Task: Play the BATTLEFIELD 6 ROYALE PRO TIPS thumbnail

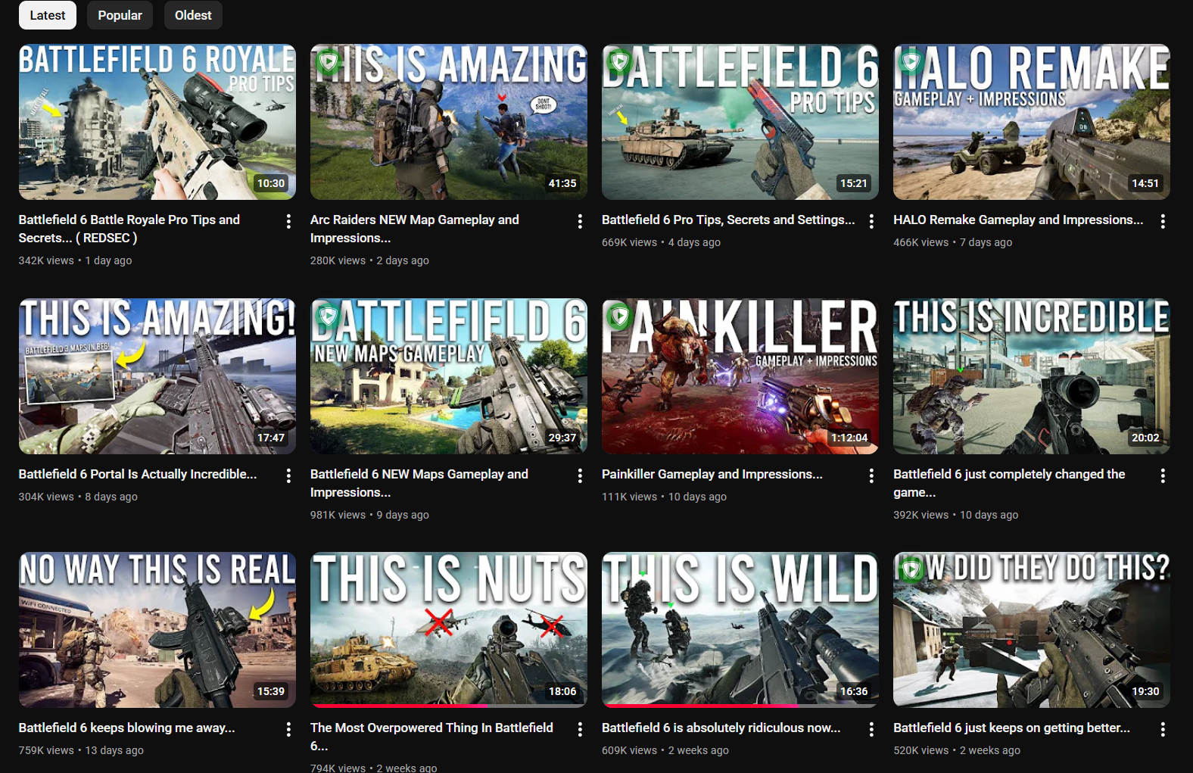Action: 157,122
